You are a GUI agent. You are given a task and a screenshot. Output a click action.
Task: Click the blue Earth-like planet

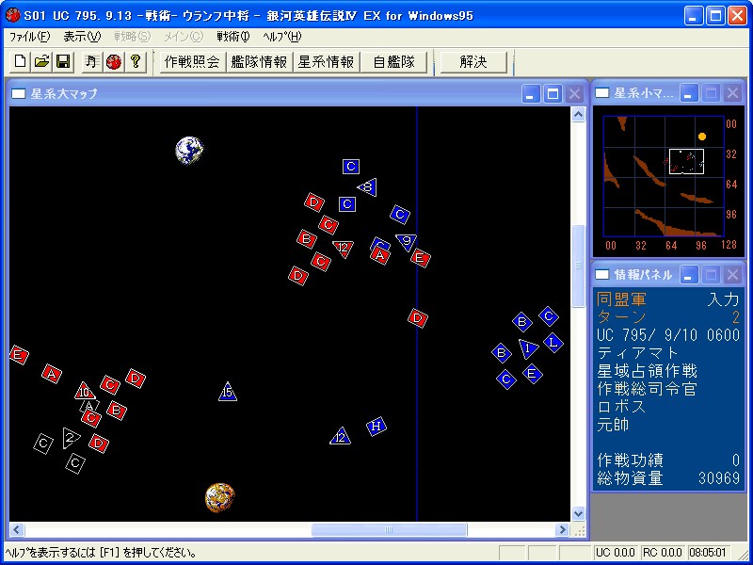(189, 150)
